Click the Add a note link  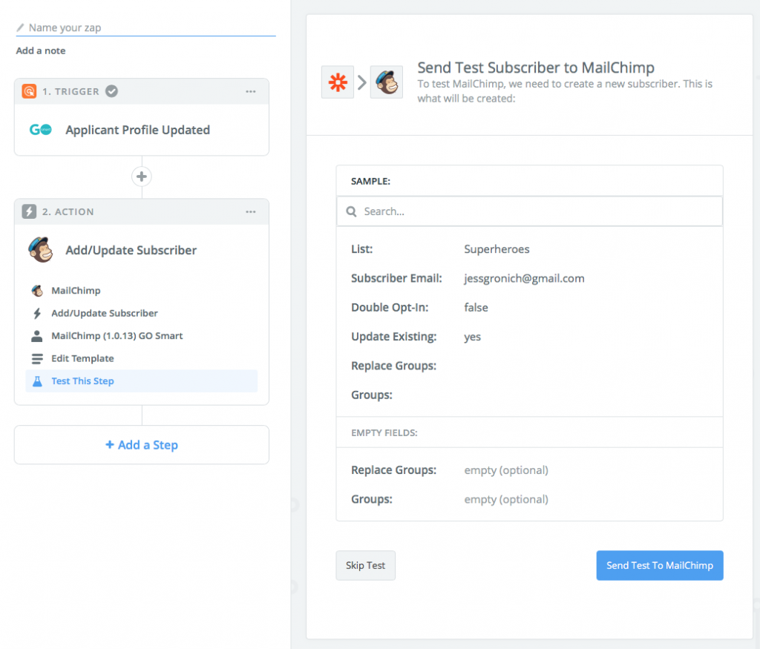(41, 50)
